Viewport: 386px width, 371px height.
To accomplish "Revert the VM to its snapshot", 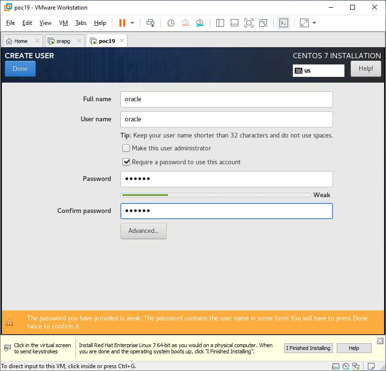I will click(x=185, y=23).
